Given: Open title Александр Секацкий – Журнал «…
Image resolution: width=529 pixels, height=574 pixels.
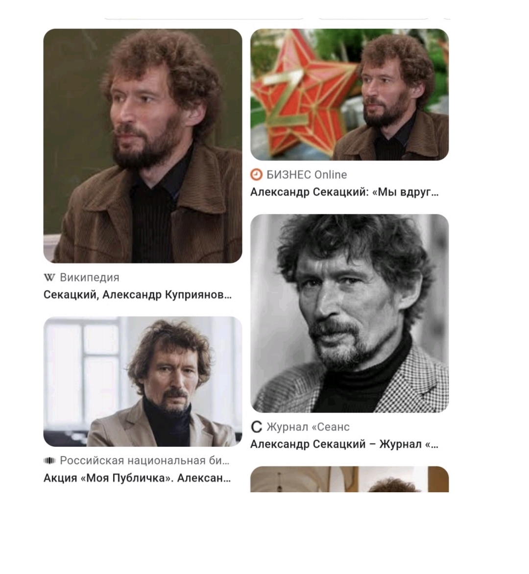Looking at the screenshot, I should tap(344, 444).
